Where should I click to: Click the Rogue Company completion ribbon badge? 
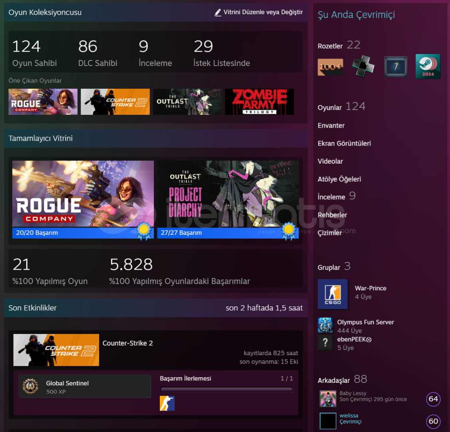pyautogui.click(x=144, y=231)
